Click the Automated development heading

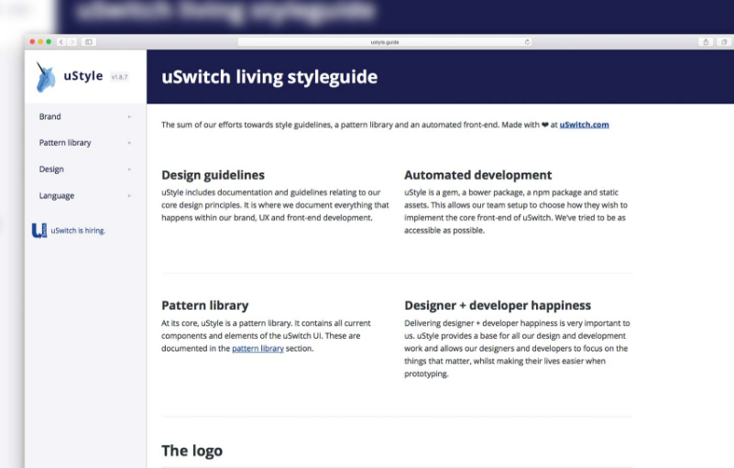pos(478,175)
